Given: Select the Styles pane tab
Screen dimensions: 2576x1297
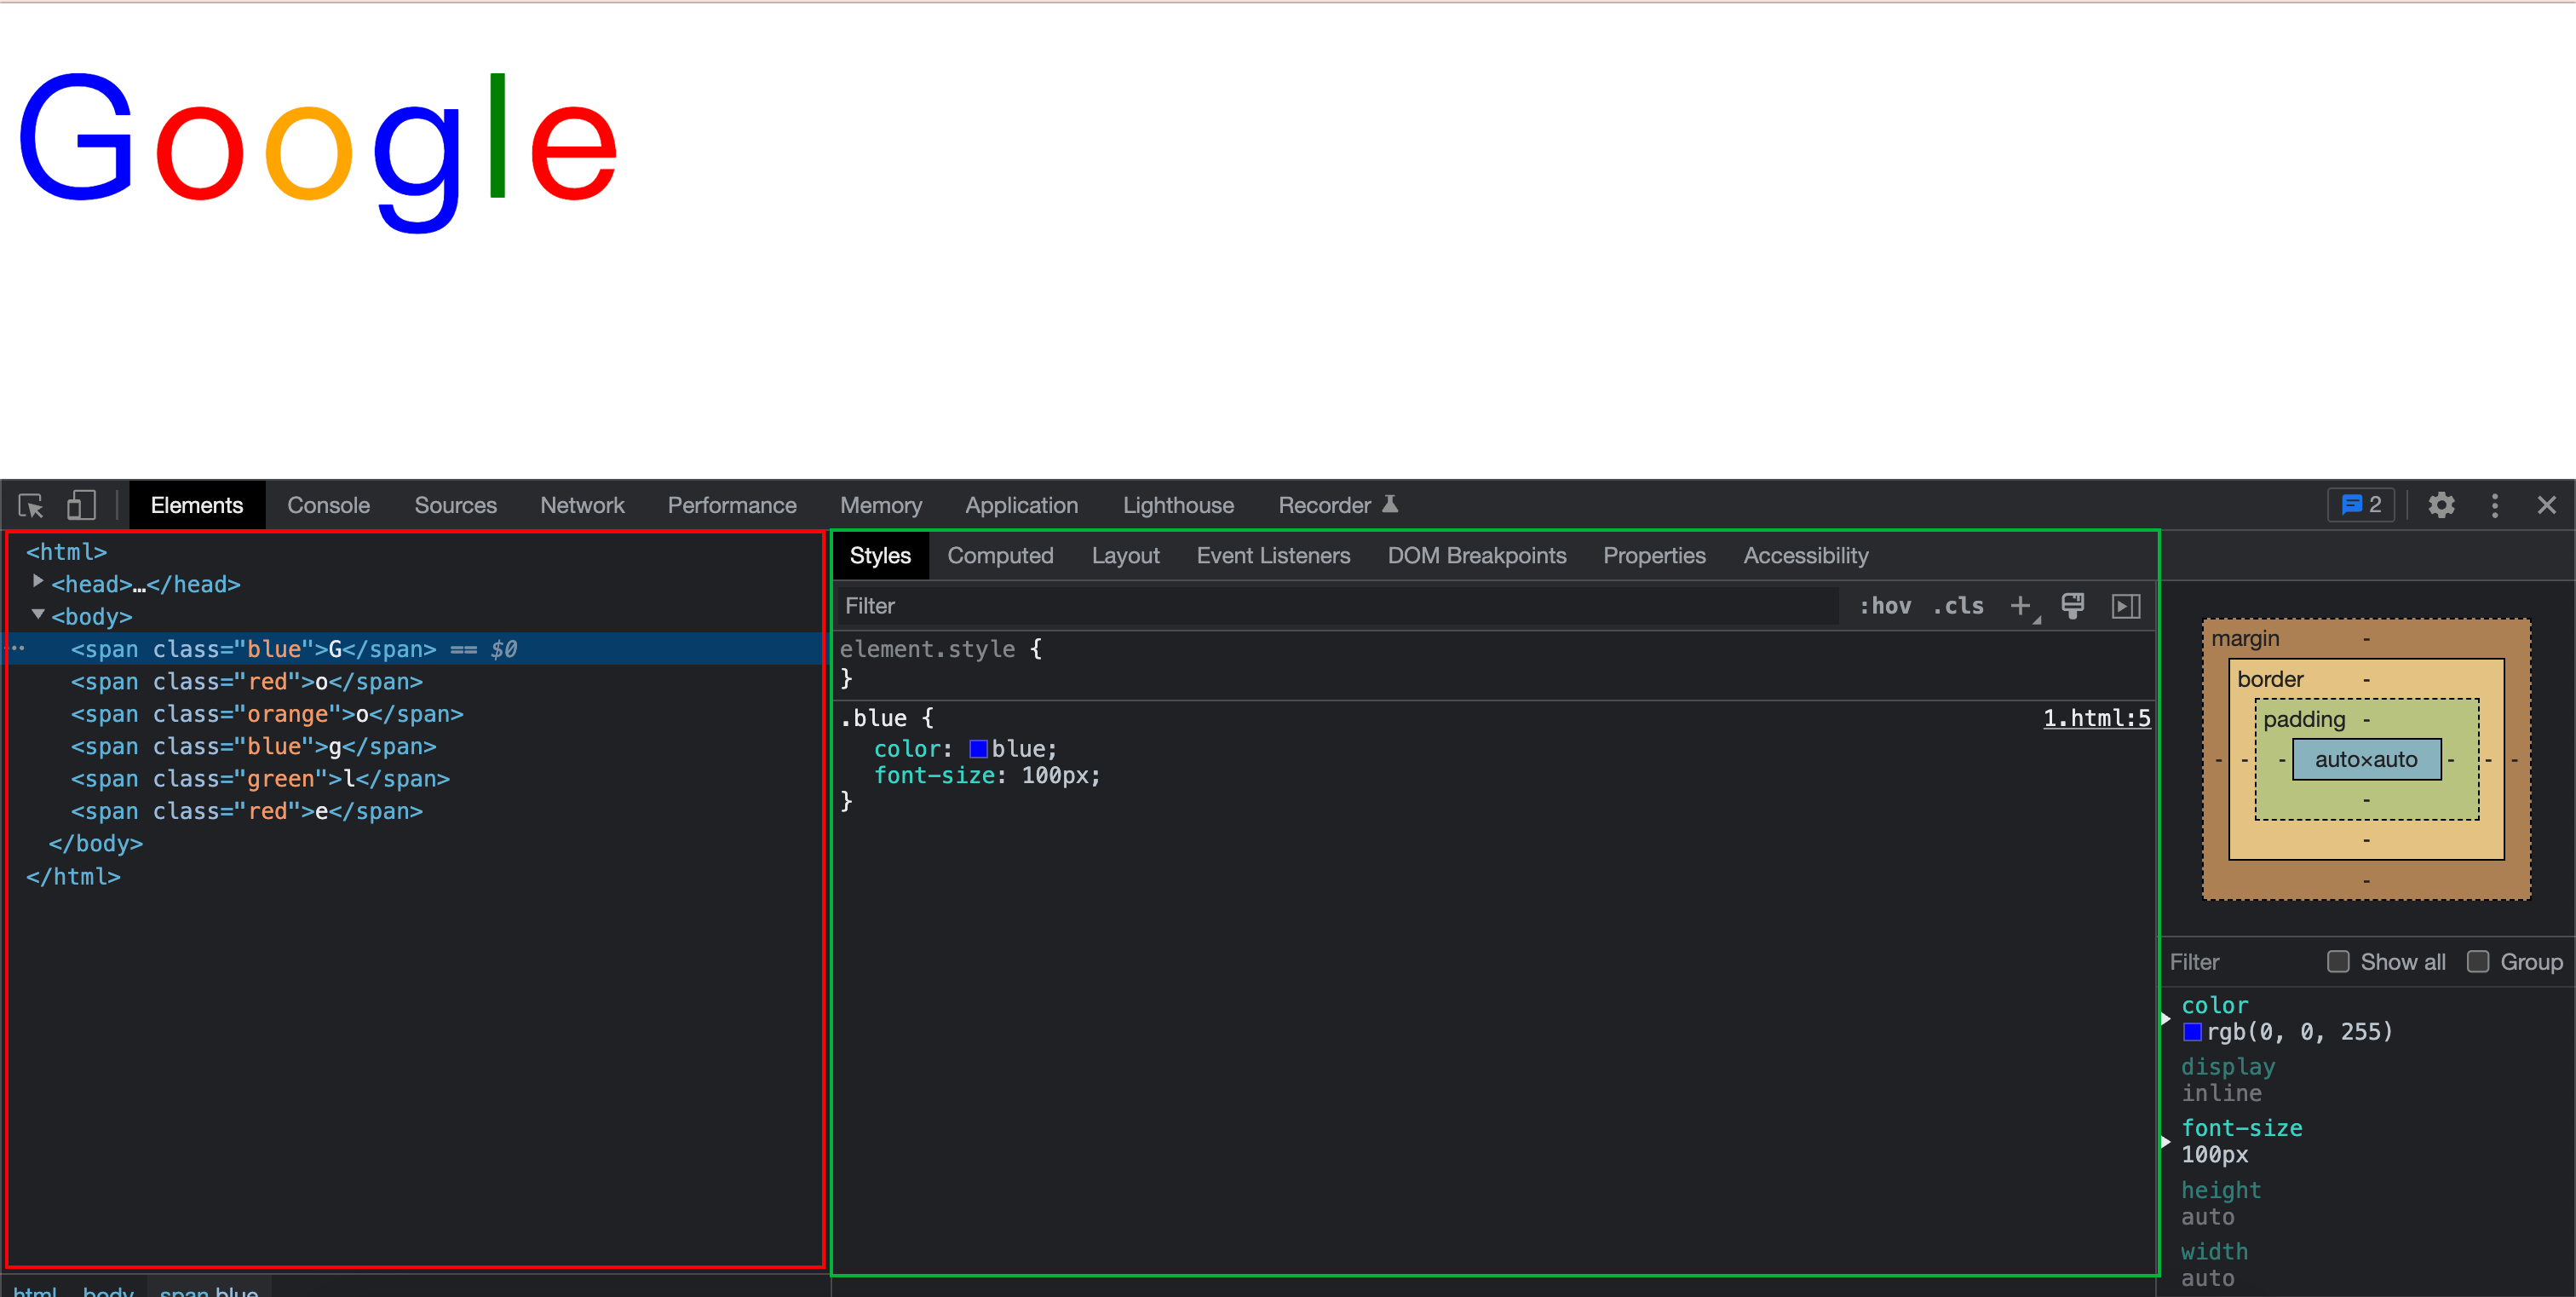Looking at the screenshot, I should tap(880, 556).
